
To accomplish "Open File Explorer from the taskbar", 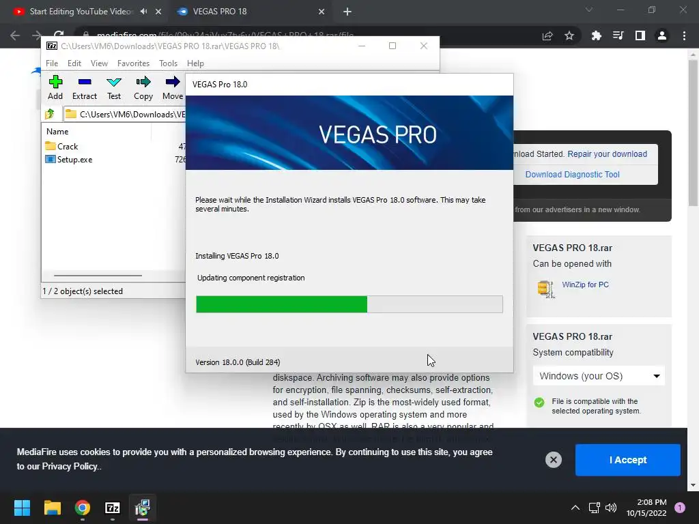I will 52,508.
